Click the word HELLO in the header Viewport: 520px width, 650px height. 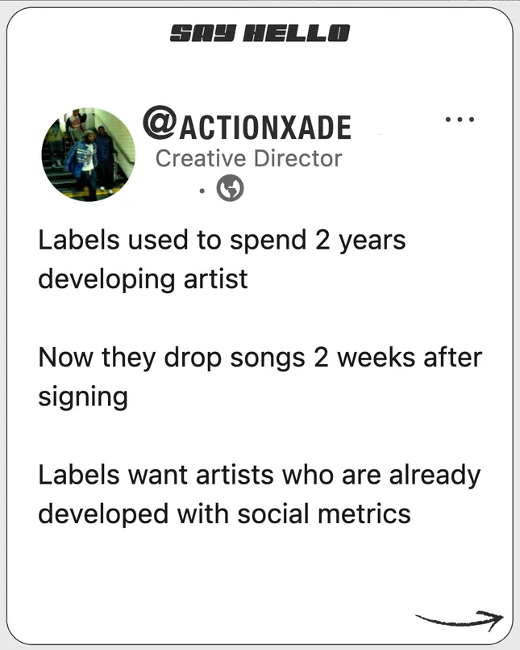(297, 34)
